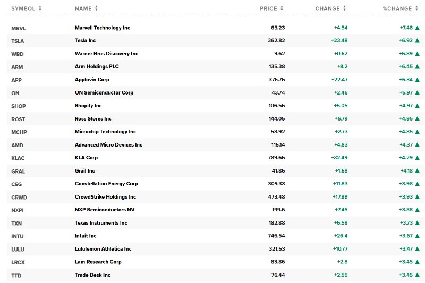
Task: Select Texas Instruments Inc name
Action: click(x=101, y=223)
